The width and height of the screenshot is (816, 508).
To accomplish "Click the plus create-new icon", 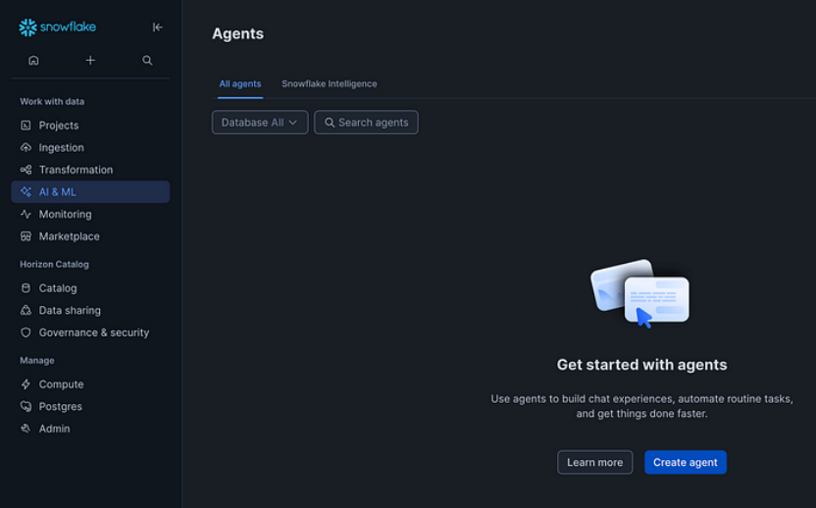I will pos(90,61).
